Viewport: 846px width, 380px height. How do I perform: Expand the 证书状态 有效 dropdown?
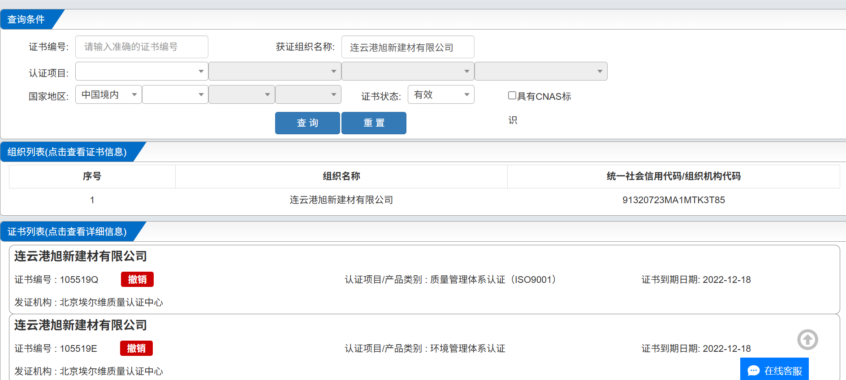pyautogui.click(x=441, y=94)
